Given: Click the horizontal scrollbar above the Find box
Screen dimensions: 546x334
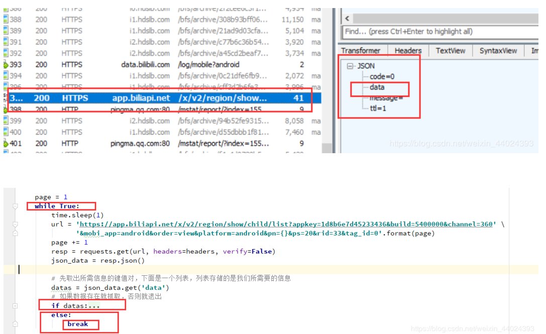Looking at the screenshot, I should (x=446, y=18).
